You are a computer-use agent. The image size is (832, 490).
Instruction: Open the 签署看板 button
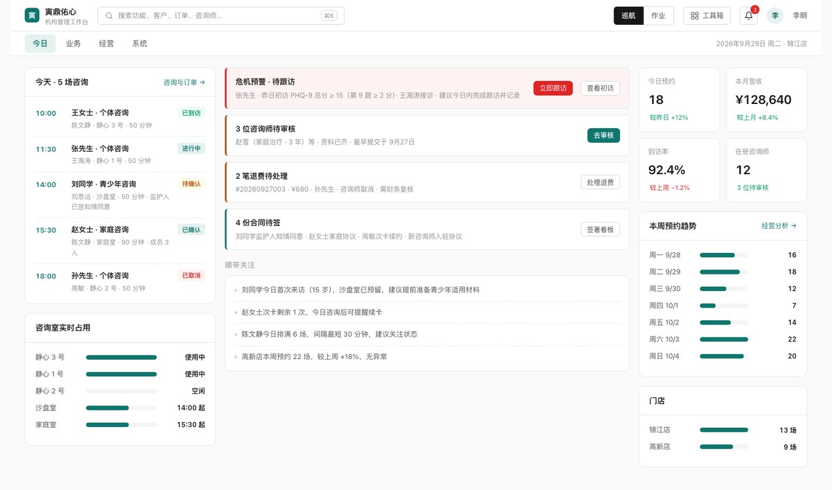click(x=600, y=229)
